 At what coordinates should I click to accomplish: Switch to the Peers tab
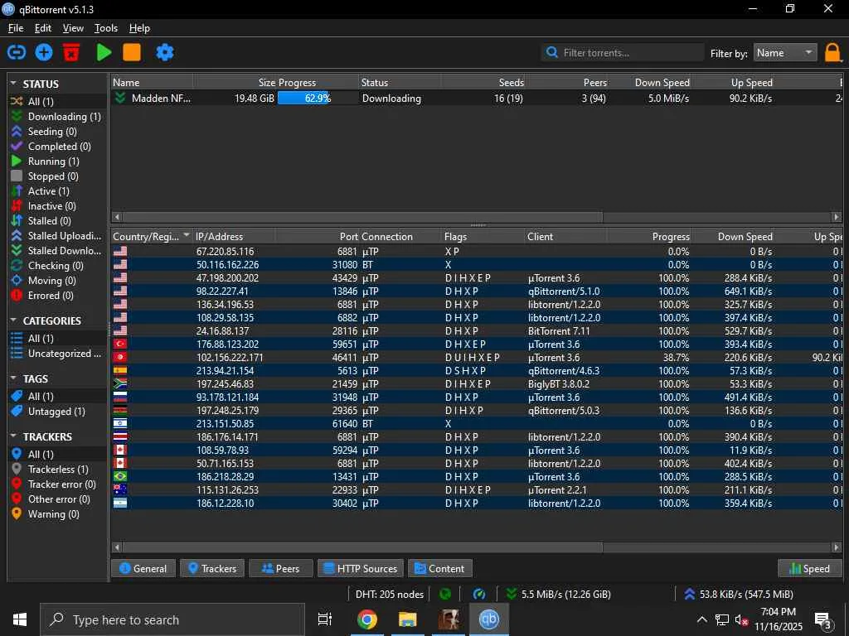[280, 568]
